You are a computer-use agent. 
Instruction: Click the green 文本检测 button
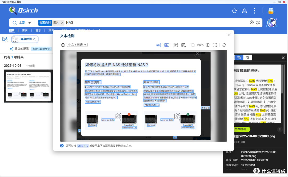[x=241, y=129]
